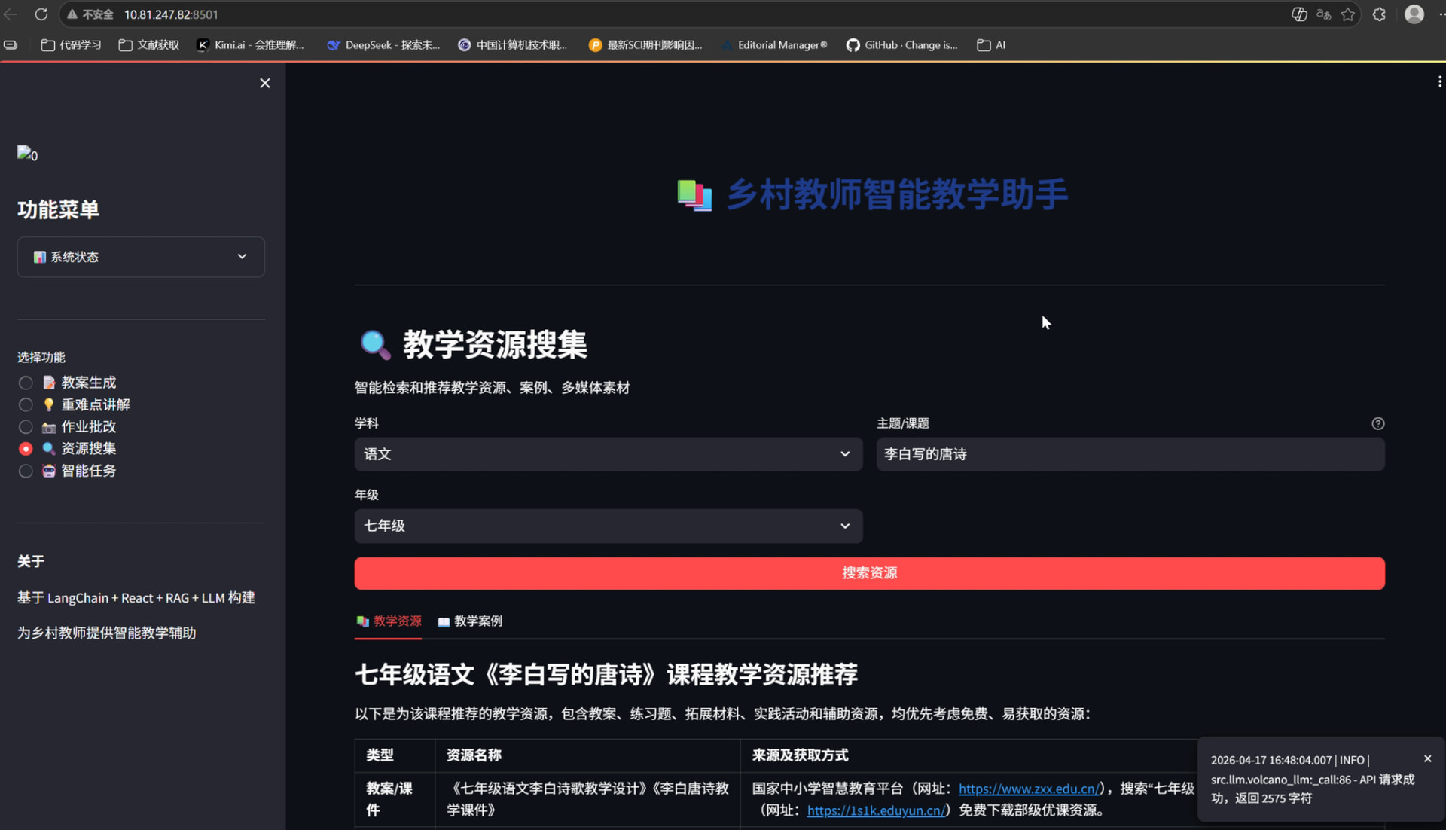Open the 年级 dropdown showing 七年级
This screenshot has height=830, width=1446.
(x=608, y=526)
